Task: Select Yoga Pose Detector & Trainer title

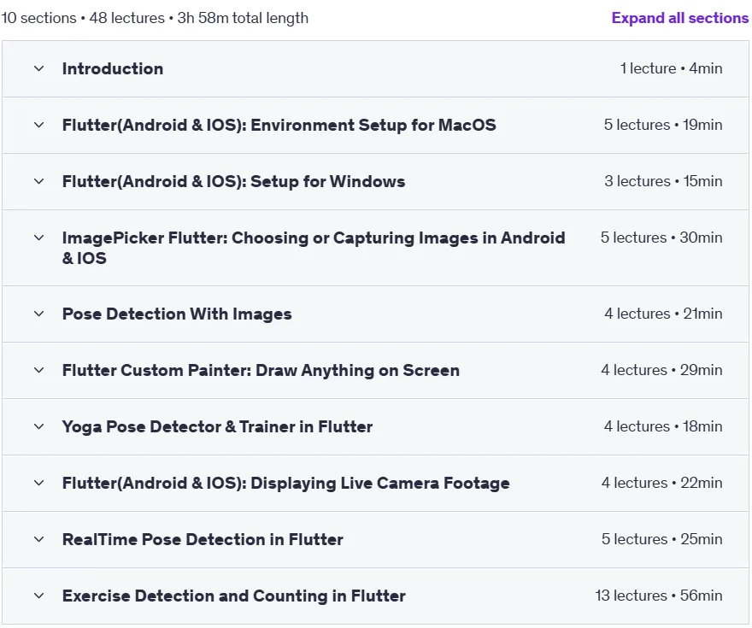Action: coord(217,426)
